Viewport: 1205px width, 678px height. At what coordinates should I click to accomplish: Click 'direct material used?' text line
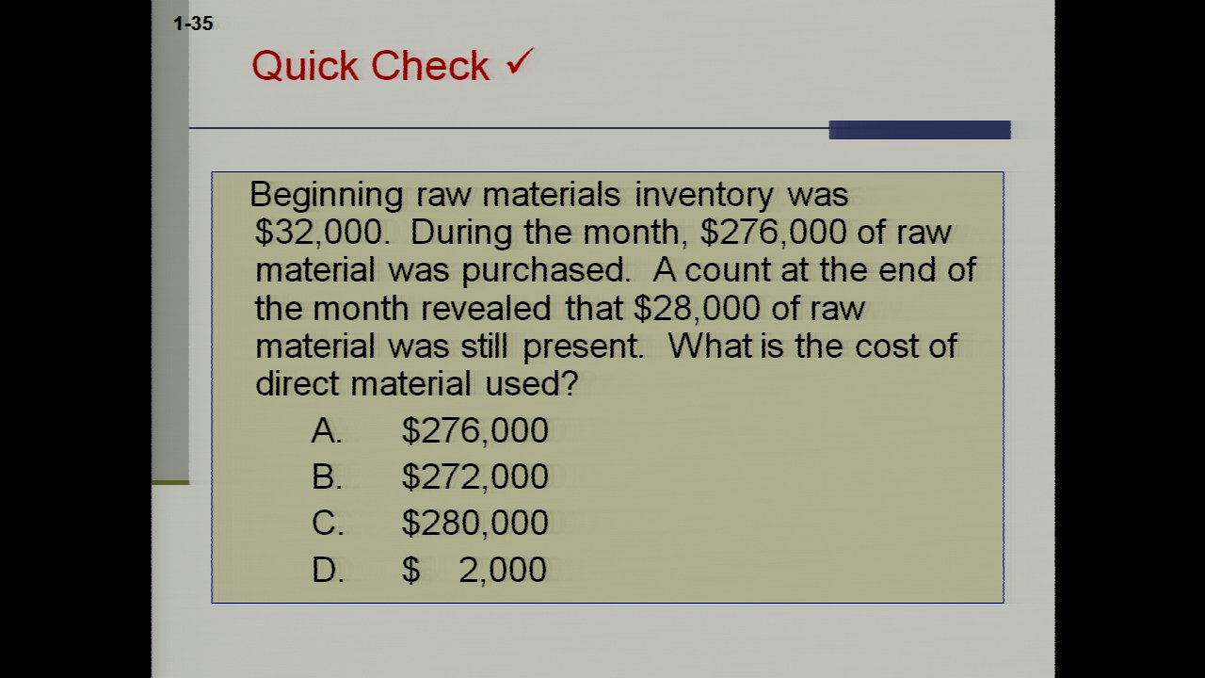click(x=415, y=384)
